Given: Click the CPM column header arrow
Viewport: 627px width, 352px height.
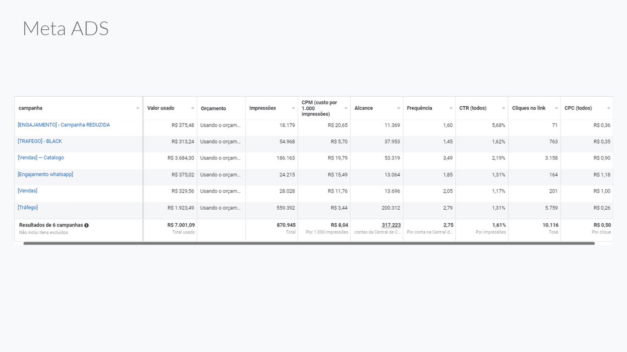Looking at the screenshot, I should coord(346,108).
